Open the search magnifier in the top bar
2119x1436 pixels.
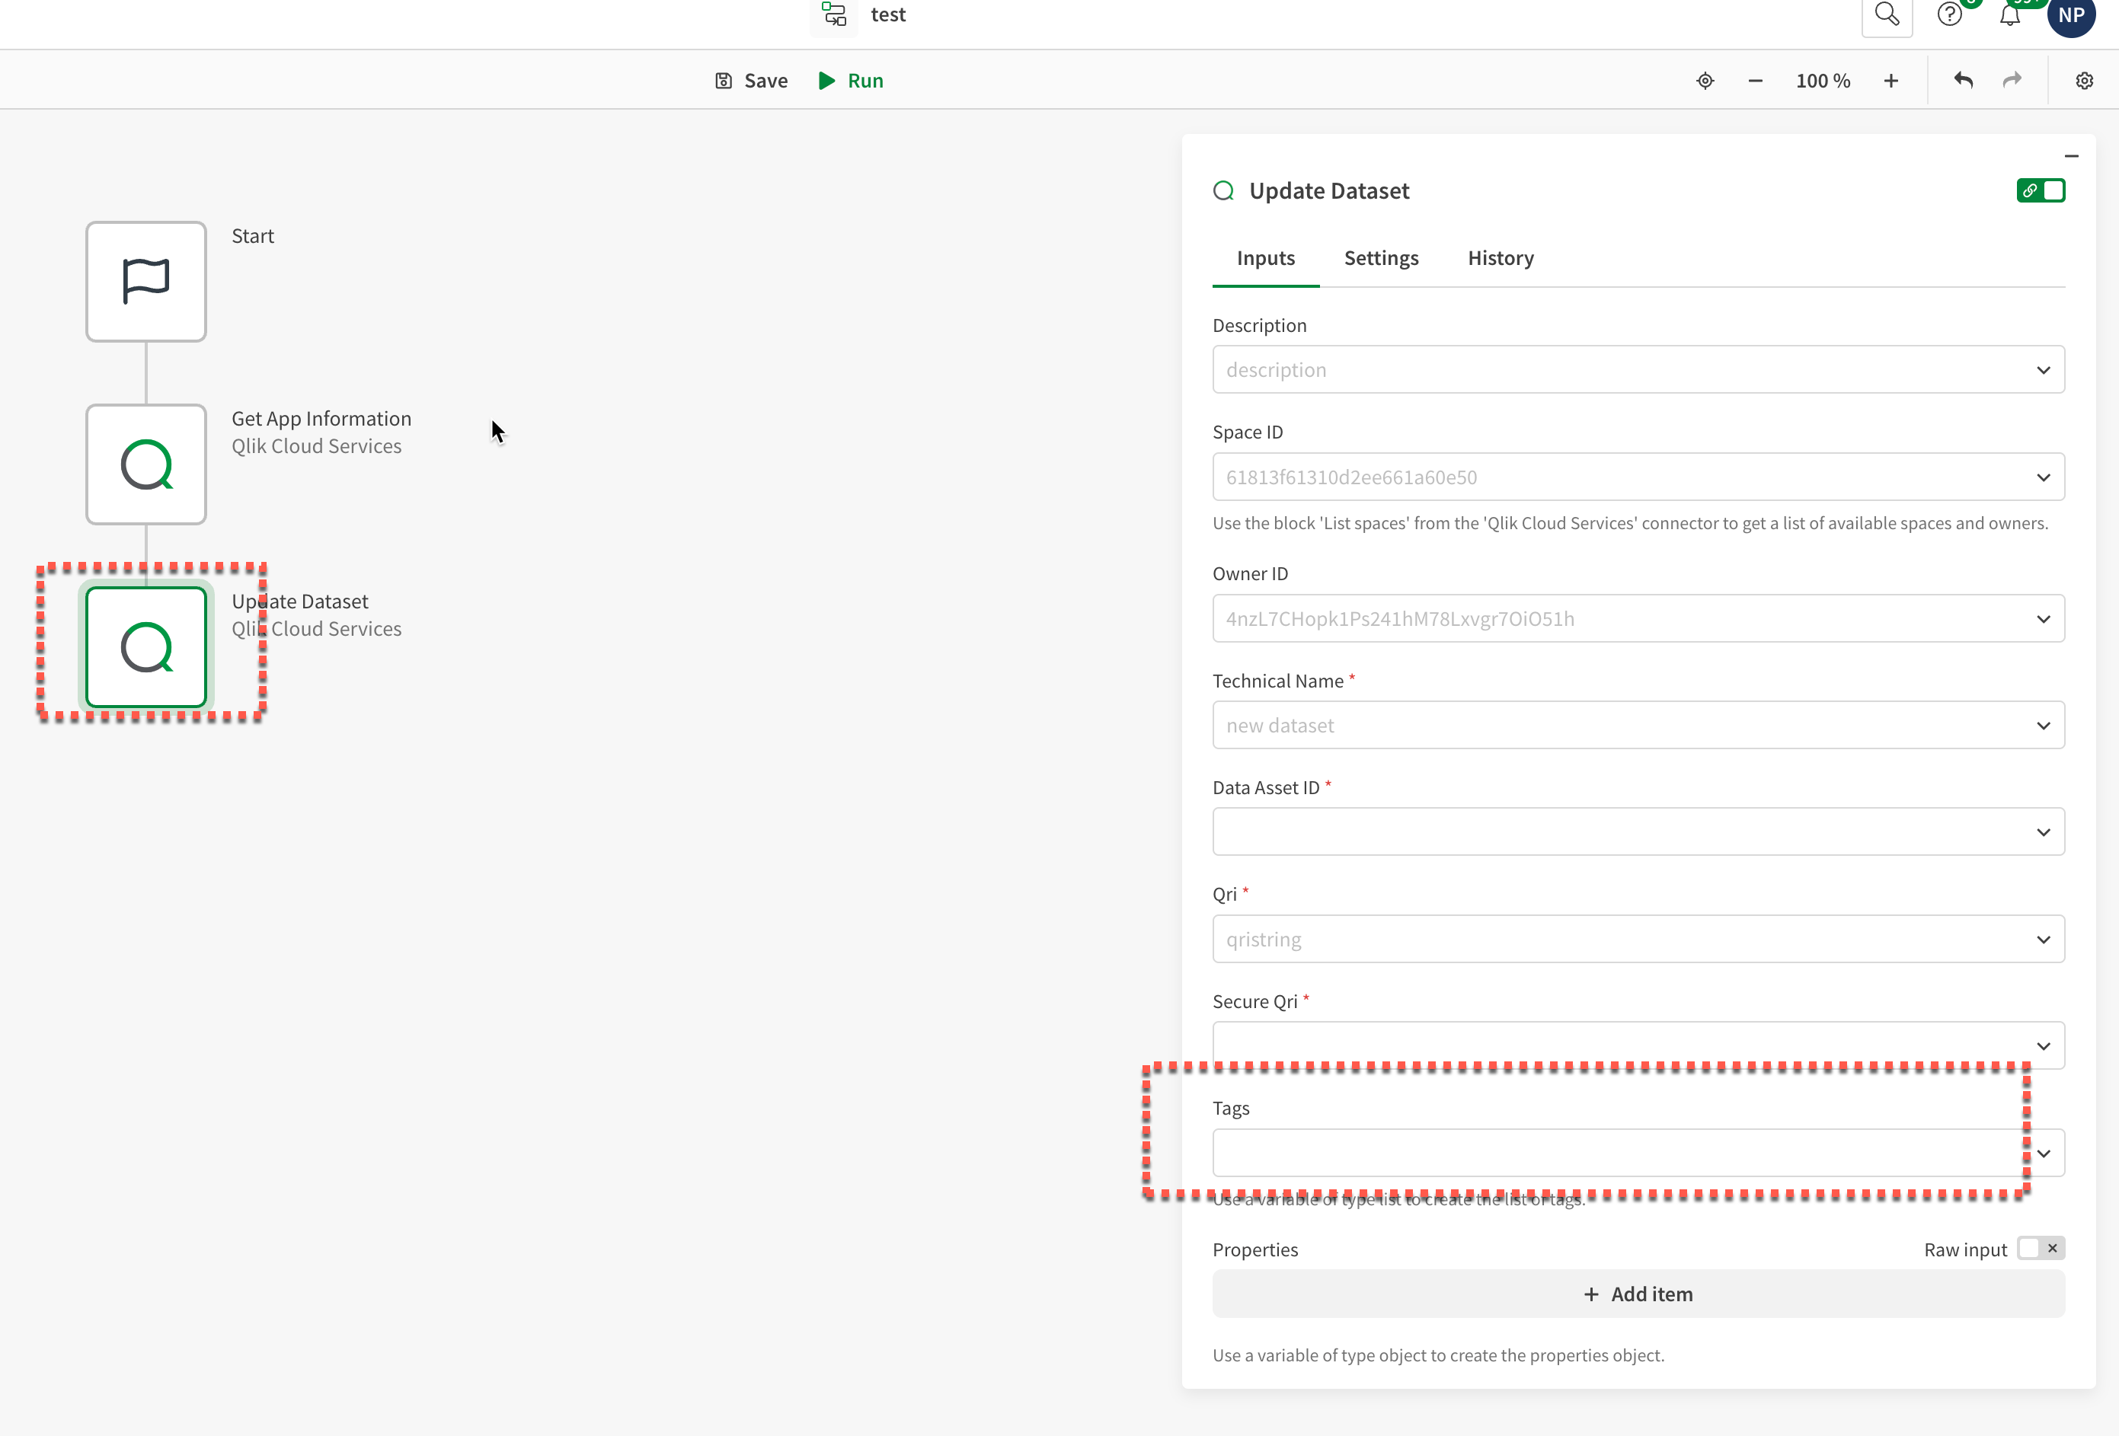[1887, 15]
